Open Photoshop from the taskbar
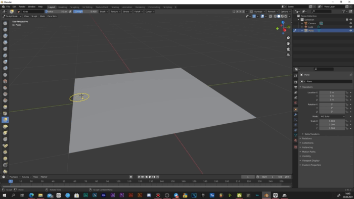 [95, 195]
